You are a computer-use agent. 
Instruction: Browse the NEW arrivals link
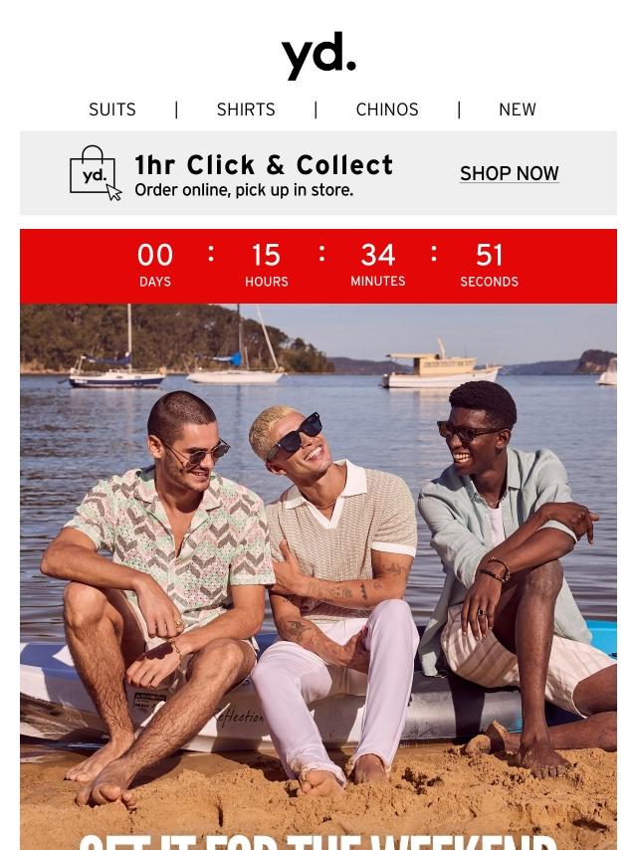click(518, 109)
